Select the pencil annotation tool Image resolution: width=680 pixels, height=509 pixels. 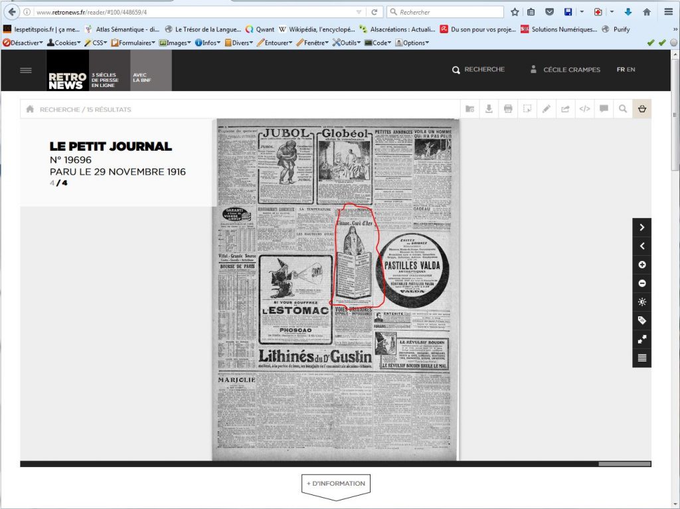[547, 109]
